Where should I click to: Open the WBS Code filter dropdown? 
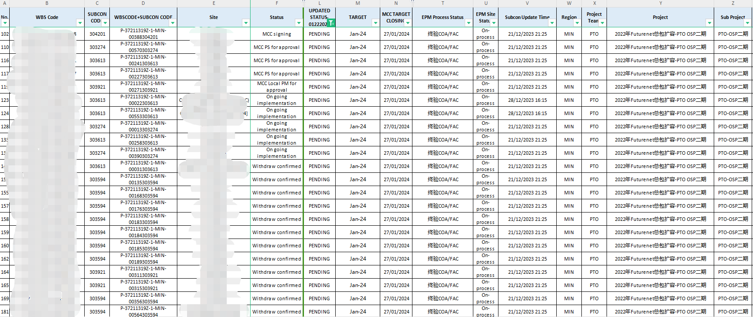80,23
